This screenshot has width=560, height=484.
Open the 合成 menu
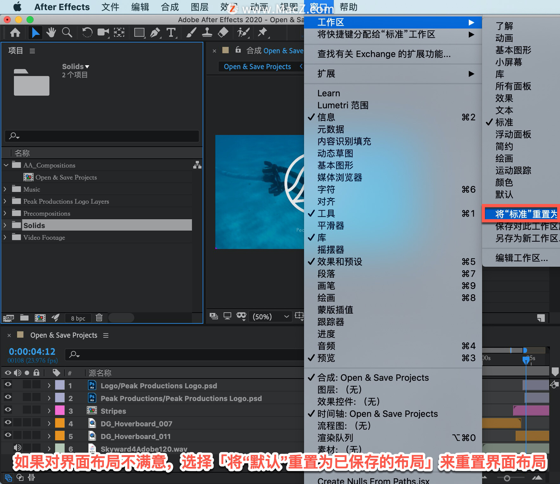click(170, 7)
